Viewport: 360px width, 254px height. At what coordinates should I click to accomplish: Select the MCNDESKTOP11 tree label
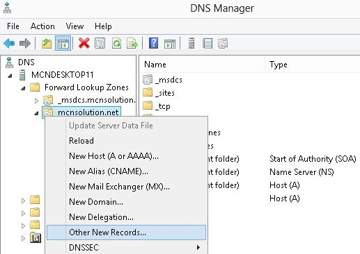pos(63,75)
